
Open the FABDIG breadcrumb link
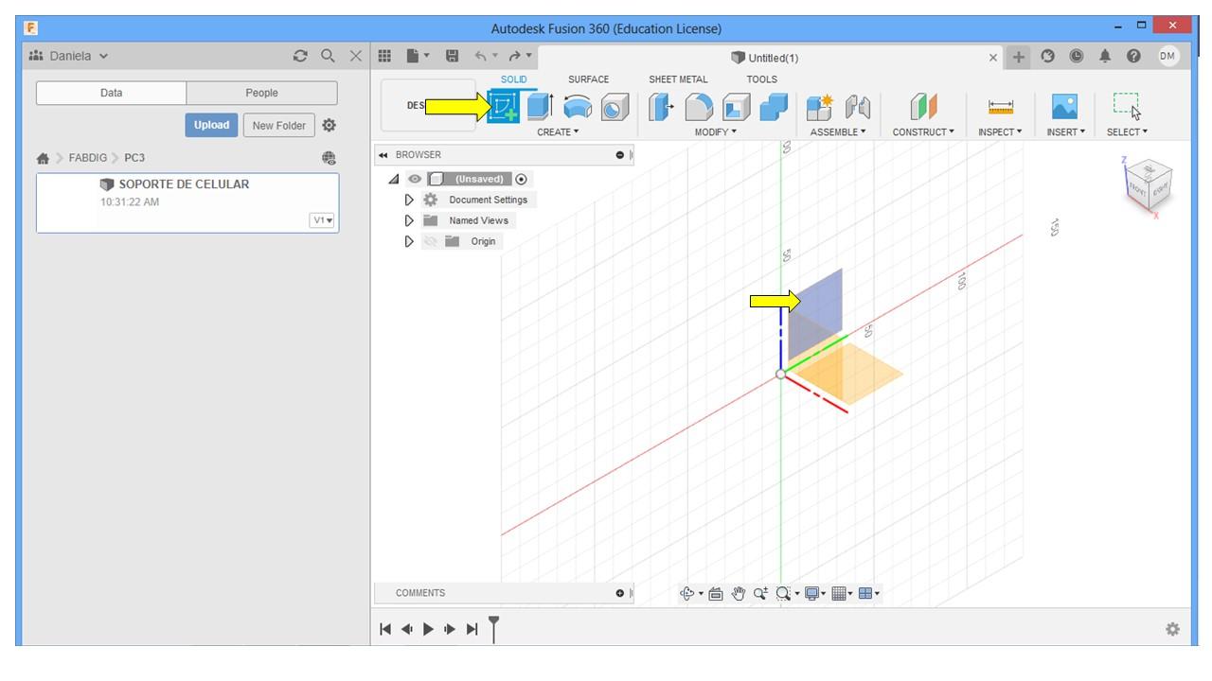[87, 158]
